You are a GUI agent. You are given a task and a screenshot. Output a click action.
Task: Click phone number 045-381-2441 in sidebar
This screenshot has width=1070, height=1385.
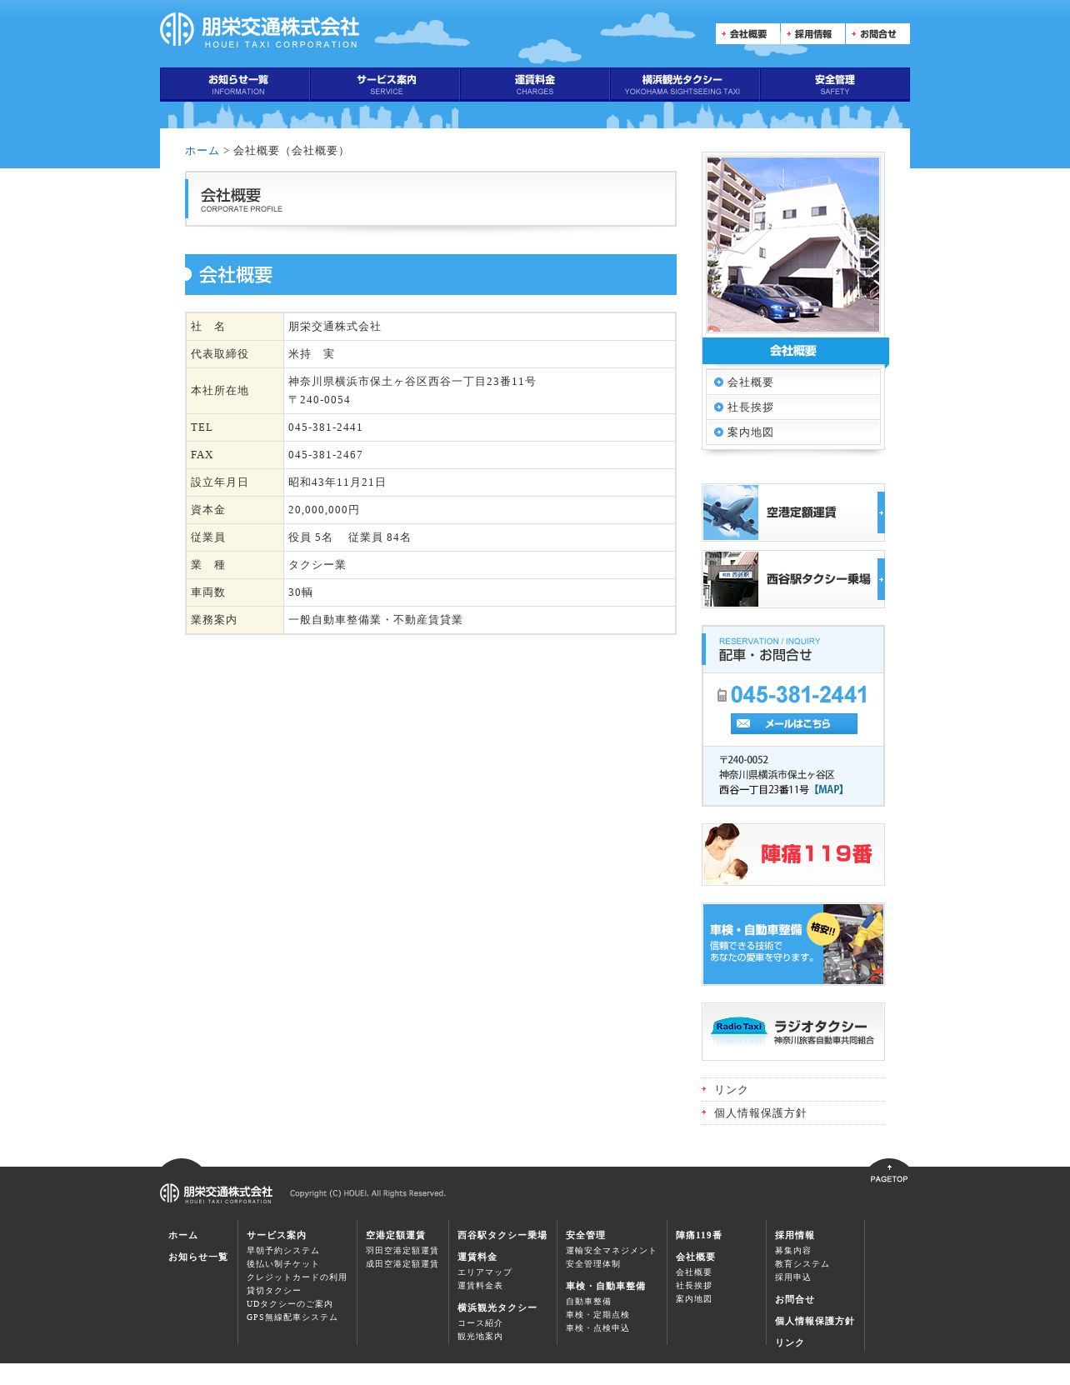(x=798, y=695)
